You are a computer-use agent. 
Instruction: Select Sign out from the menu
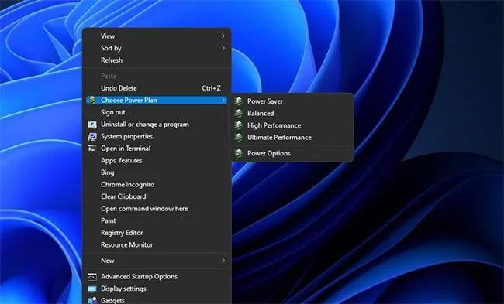pyautogui.click(x=157, y=112)
